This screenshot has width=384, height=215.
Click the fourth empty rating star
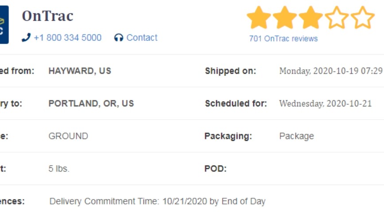337,18
